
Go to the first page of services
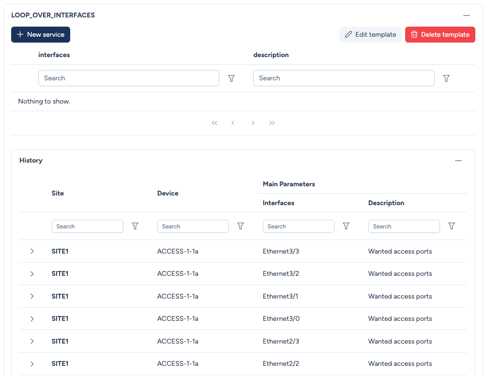[x=214, y=123]
